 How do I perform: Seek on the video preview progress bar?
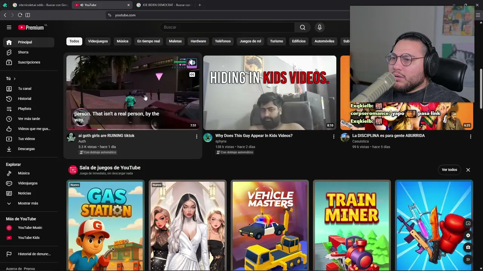click(133, 129)
